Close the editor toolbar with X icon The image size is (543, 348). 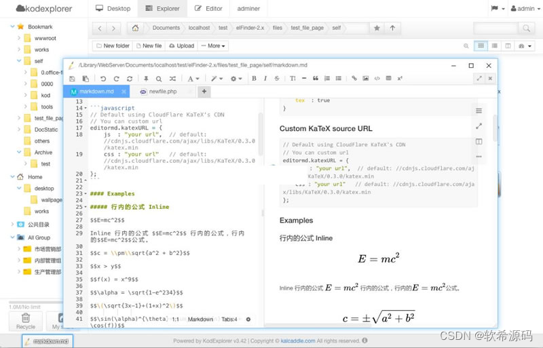point(490,78)
